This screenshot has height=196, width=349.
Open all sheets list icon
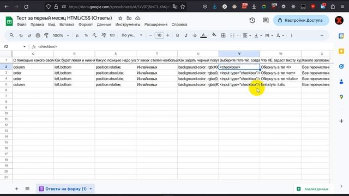coord(27,189)
